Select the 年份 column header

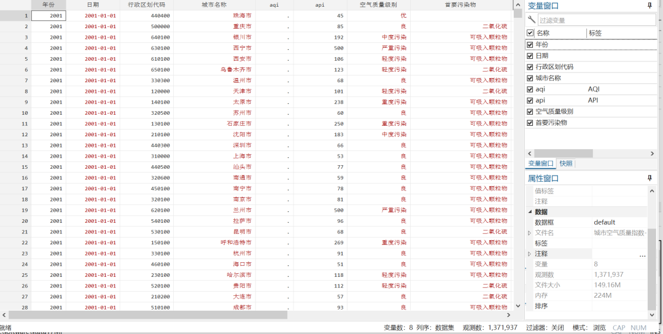48,5
